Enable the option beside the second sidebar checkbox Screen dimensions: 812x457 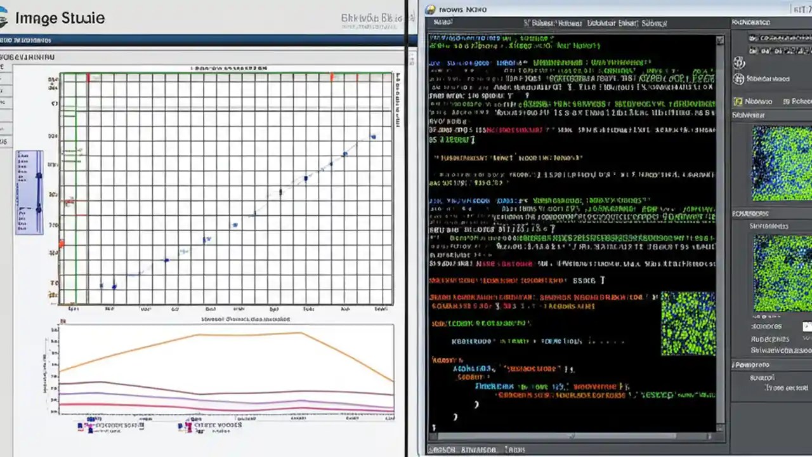click(x=787, y=102)
